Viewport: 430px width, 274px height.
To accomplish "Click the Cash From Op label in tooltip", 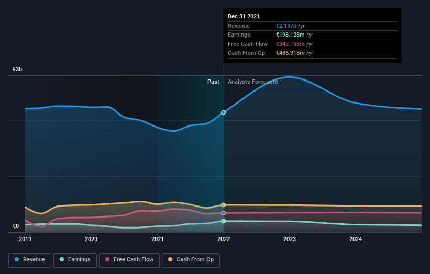I will tap(247, 53).
